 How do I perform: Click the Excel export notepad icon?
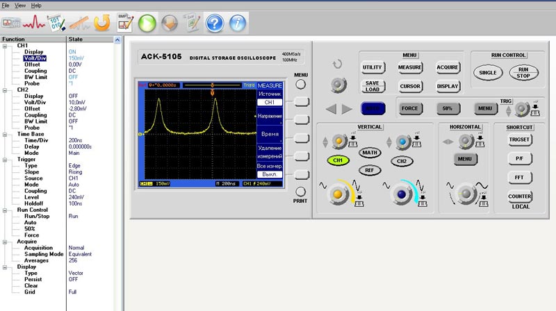click(x=192, y=23)
